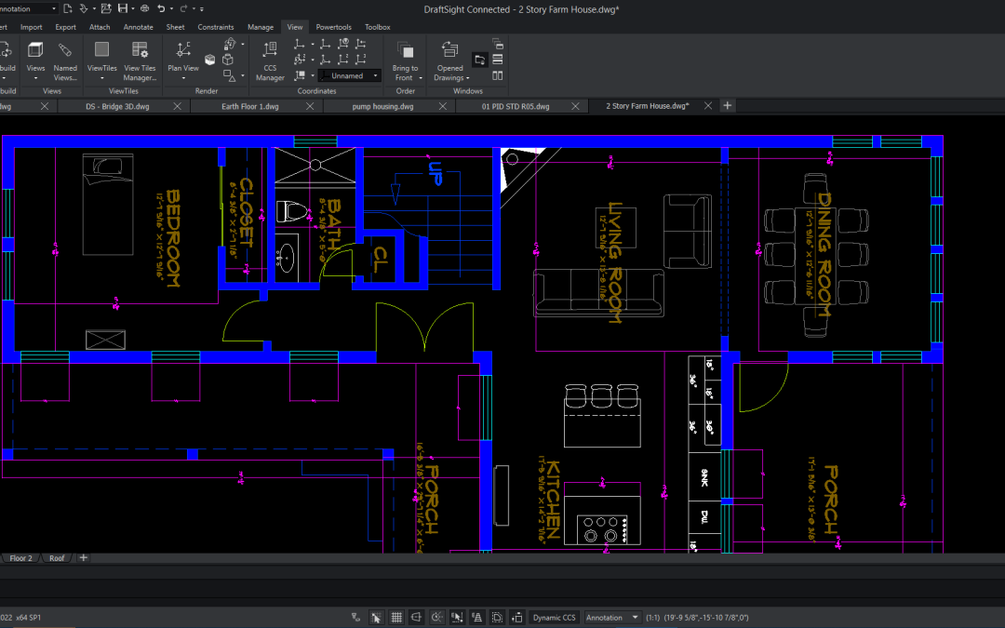Image resolution: width=1005 pixels, height=628 pixels.
Task: Open View Tiles Manager
Action: [x=140, y=60]
